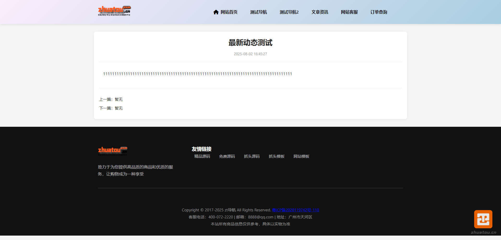This screenshot has height=240, width=501.
Task: Open the 网站客服 page
Action: 349,12
